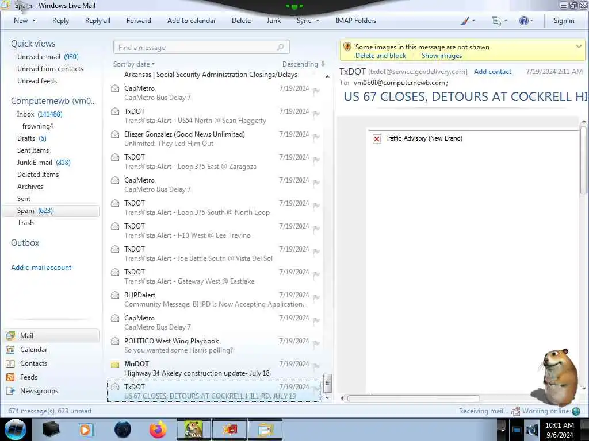Open the Deleted Items folder

click(x=38, y=175)
